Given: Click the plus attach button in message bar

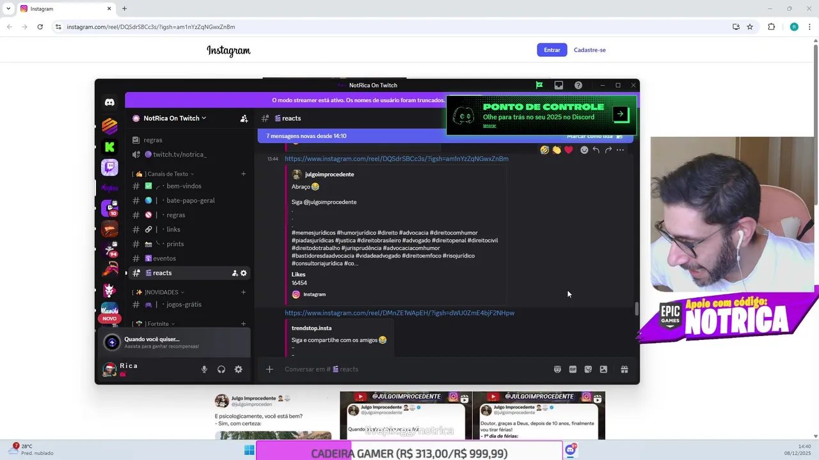Looking at the screenshot, I should coord(269,369).
